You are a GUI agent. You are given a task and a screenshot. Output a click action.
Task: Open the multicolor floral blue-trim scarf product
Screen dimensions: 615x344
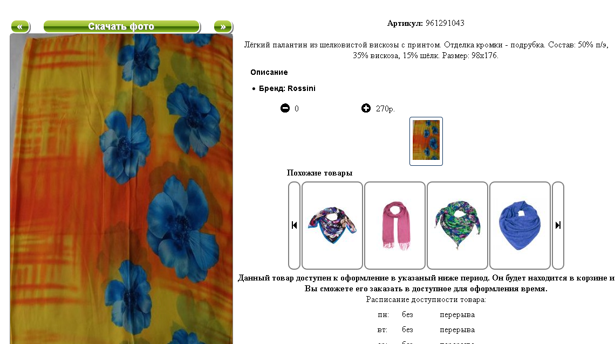tap(332, 226)
